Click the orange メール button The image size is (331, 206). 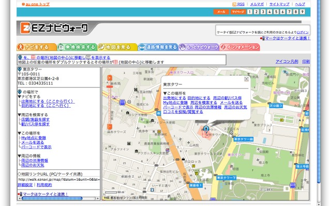[x=221, y=12]
